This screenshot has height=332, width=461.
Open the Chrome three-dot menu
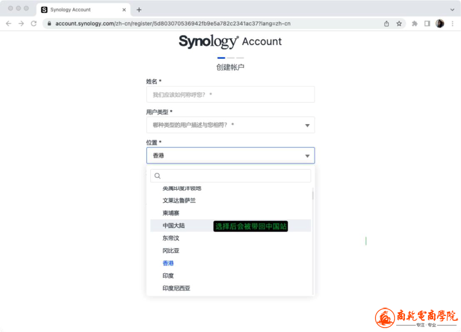(453, 23)
